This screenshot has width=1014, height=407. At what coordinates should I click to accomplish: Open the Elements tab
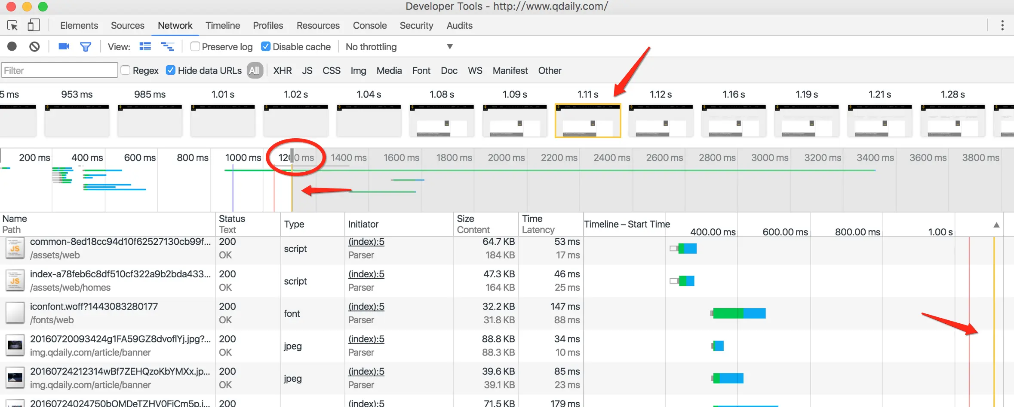coord(79,26)
